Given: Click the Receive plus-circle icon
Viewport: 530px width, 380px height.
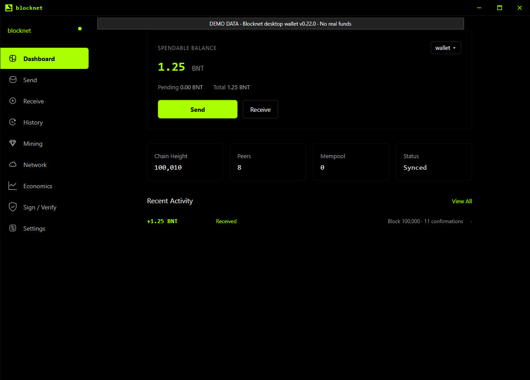Looking at the screenshot, I should click(x=13, y=101).
